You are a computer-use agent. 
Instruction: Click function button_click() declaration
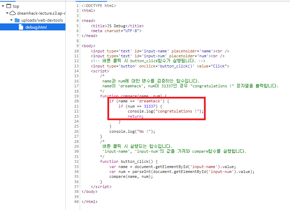(129, 161)
